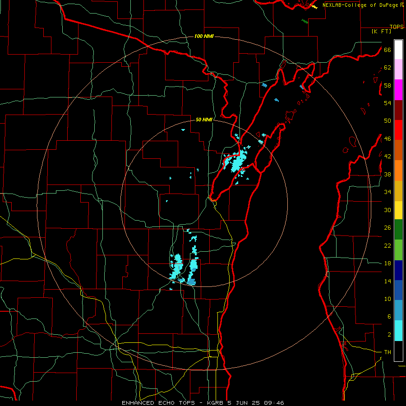
Task: Click the bright red legend swatch
Action: 398,130
